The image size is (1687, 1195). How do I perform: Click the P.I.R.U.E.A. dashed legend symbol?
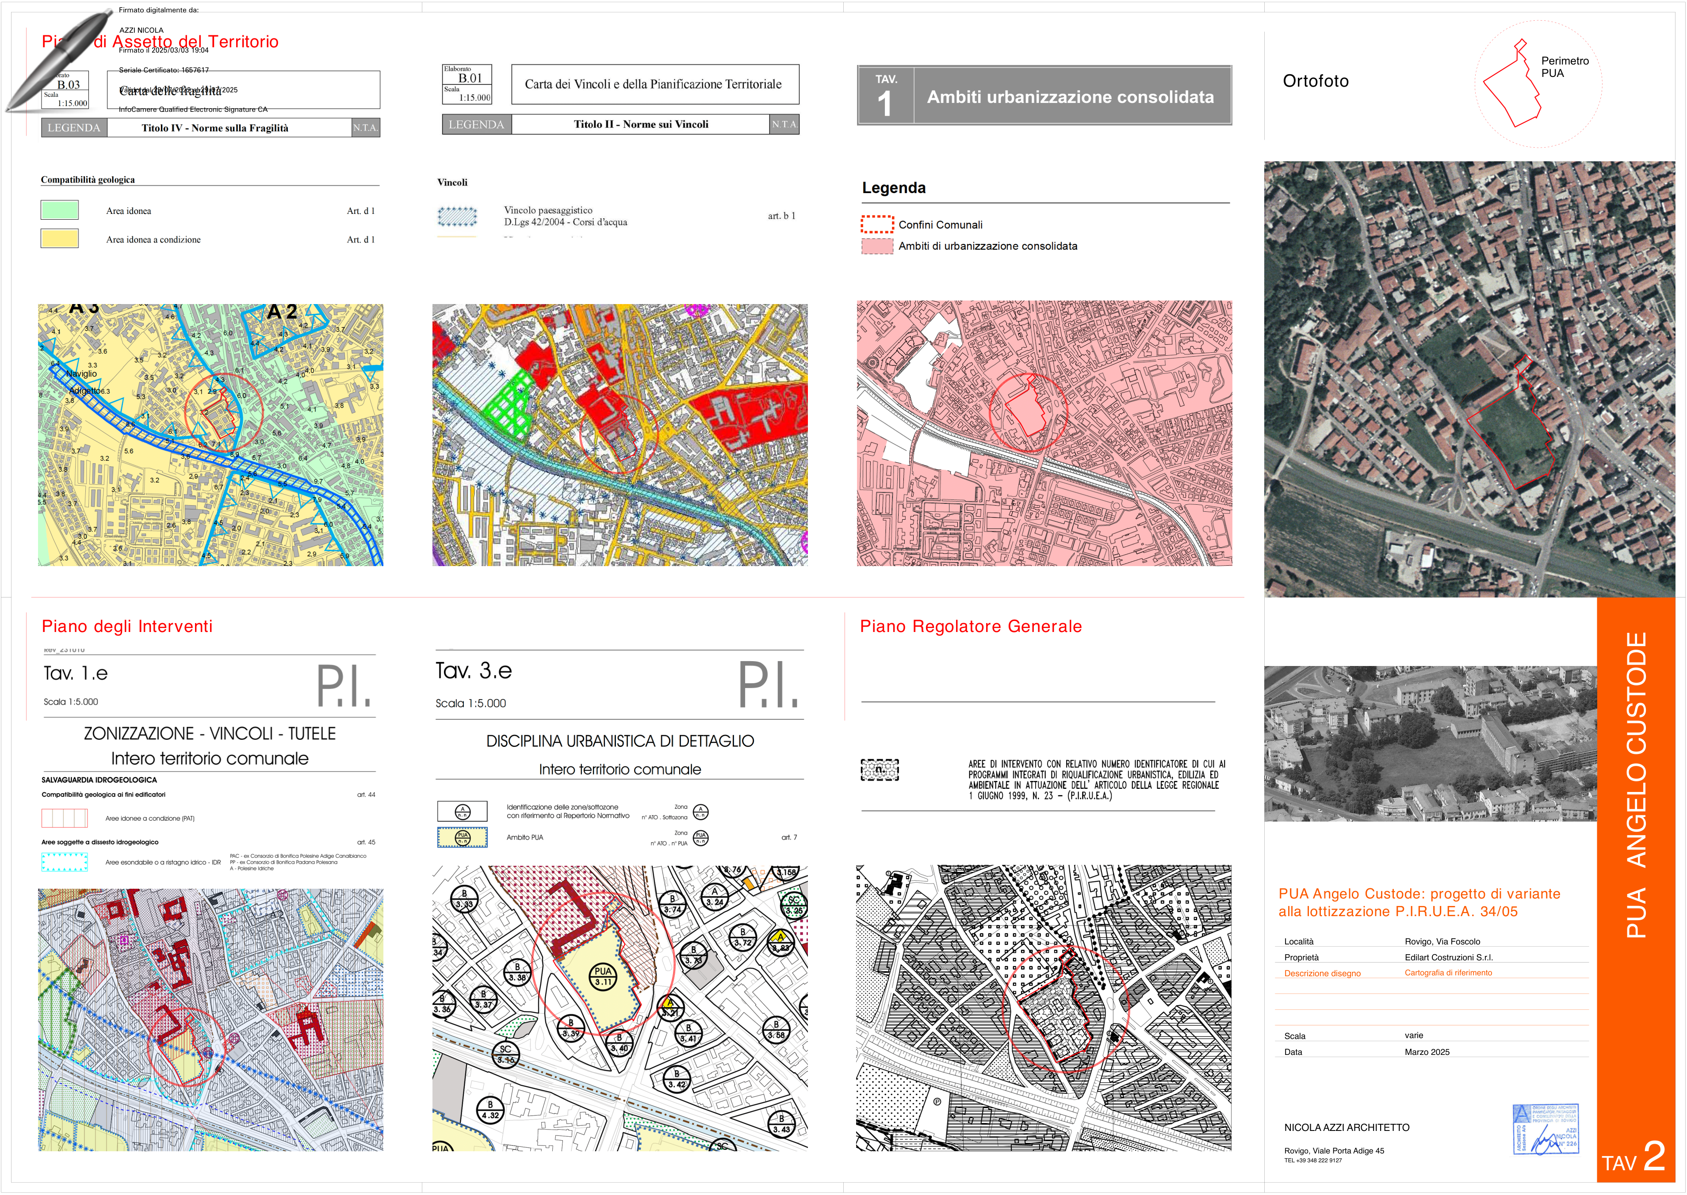[x=880, y=770]
